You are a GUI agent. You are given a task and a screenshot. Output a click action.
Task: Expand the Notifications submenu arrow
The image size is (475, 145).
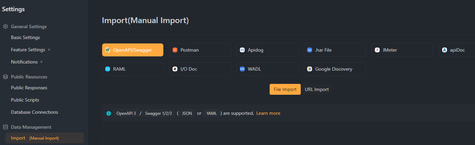coord(42,62)
